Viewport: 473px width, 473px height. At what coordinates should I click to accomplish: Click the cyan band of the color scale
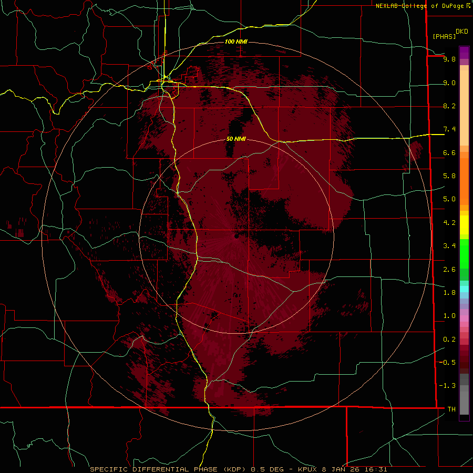pos(464,289)
